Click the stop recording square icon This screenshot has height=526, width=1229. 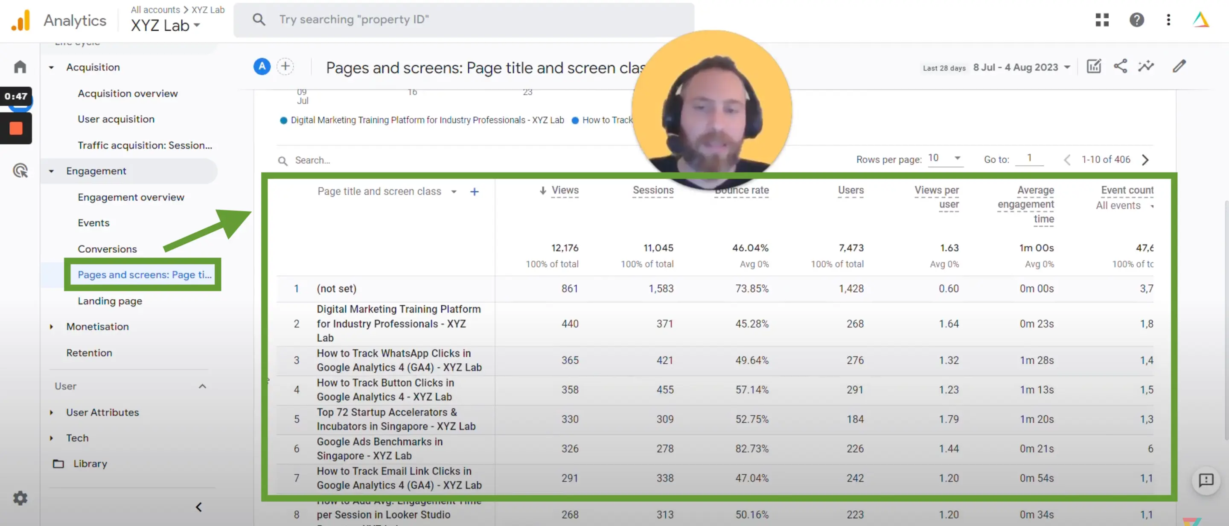pyautogui.click(x=16, y=129)
